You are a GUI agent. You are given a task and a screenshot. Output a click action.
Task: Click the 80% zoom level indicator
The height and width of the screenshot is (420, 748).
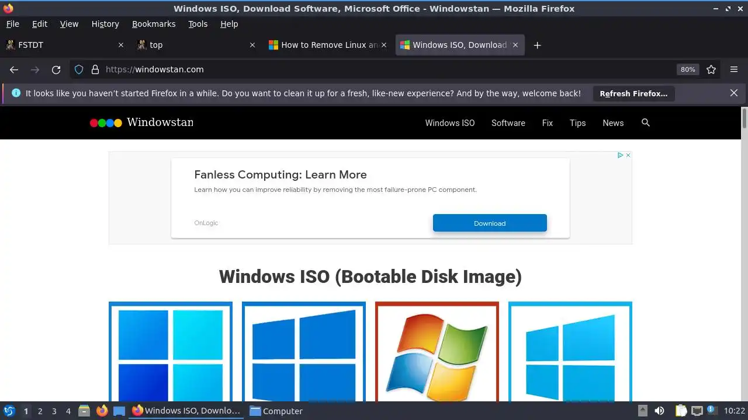(688, 69)
